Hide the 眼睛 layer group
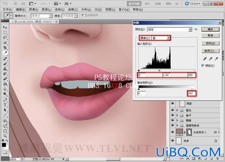This screenshot has width=225, height=162. point(173,120)
